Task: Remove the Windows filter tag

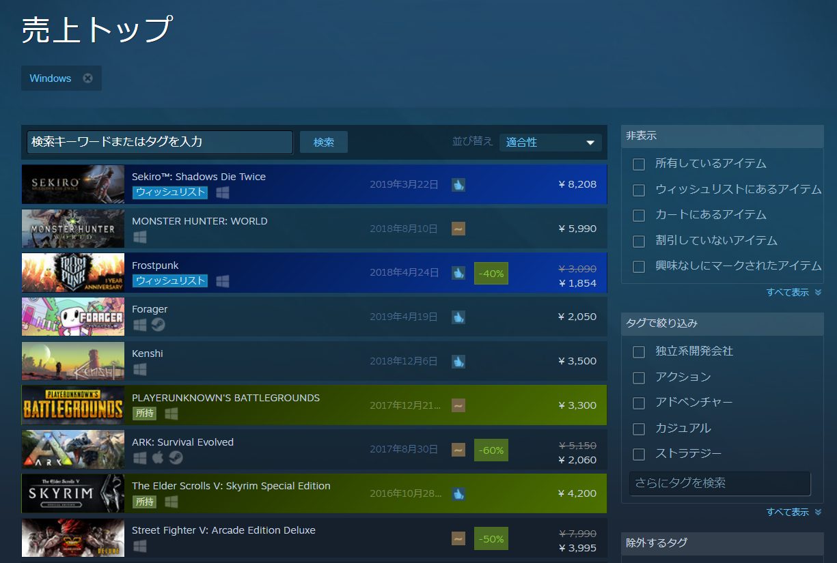Action: [87, 78]
